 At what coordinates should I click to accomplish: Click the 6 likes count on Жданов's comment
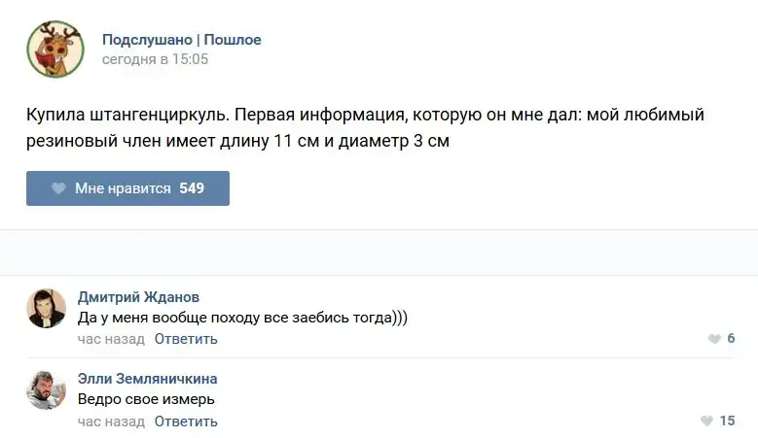pos(731,339)
